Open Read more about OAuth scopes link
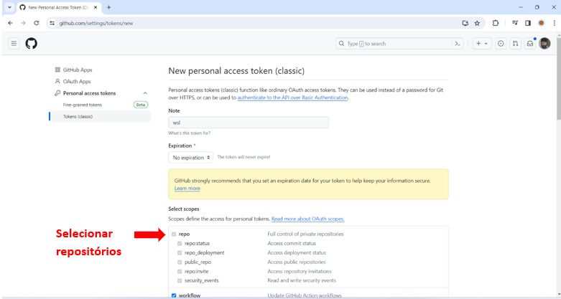Image resolution: width=561 pixels, height=299 pixels. [307, 219]
